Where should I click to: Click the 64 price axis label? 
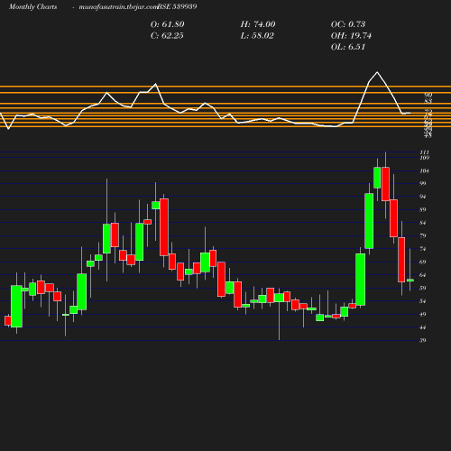[x=423, y=275]
